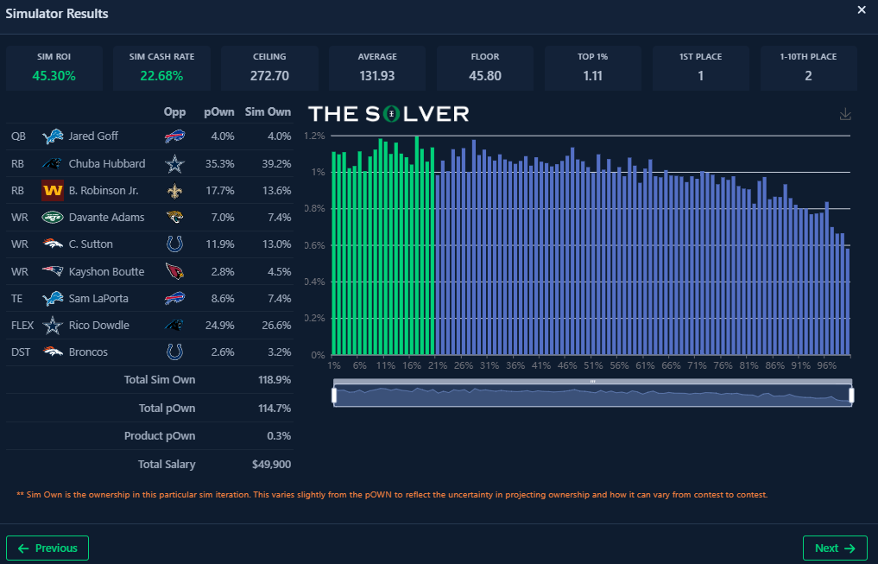
Task: Click the 1ST PLACE stat card
Action: pyautogui.click(x=700, y=68)
